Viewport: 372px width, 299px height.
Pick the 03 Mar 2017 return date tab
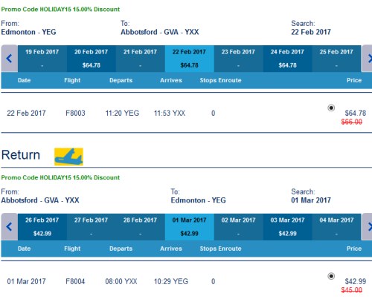pos(287,227)
